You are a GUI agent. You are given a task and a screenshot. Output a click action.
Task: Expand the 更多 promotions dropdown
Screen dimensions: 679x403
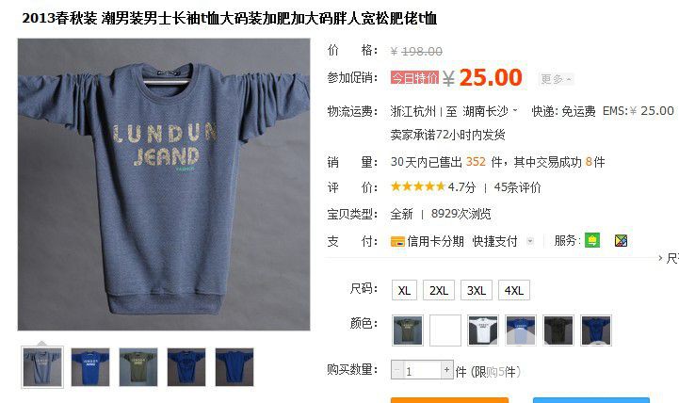[556, 79]
